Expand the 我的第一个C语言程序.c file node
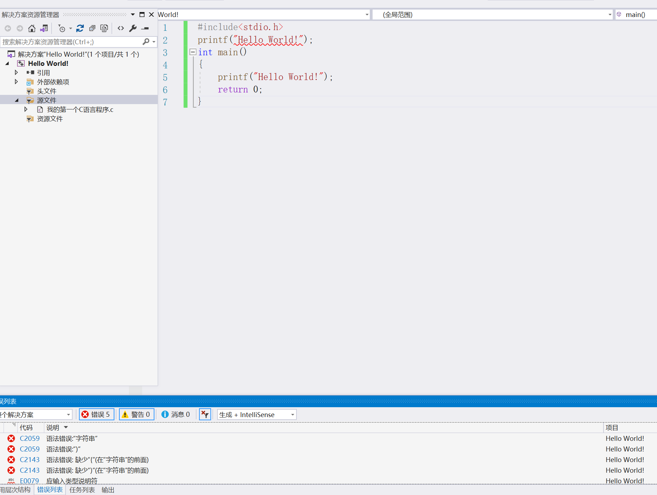 (26, 109)
